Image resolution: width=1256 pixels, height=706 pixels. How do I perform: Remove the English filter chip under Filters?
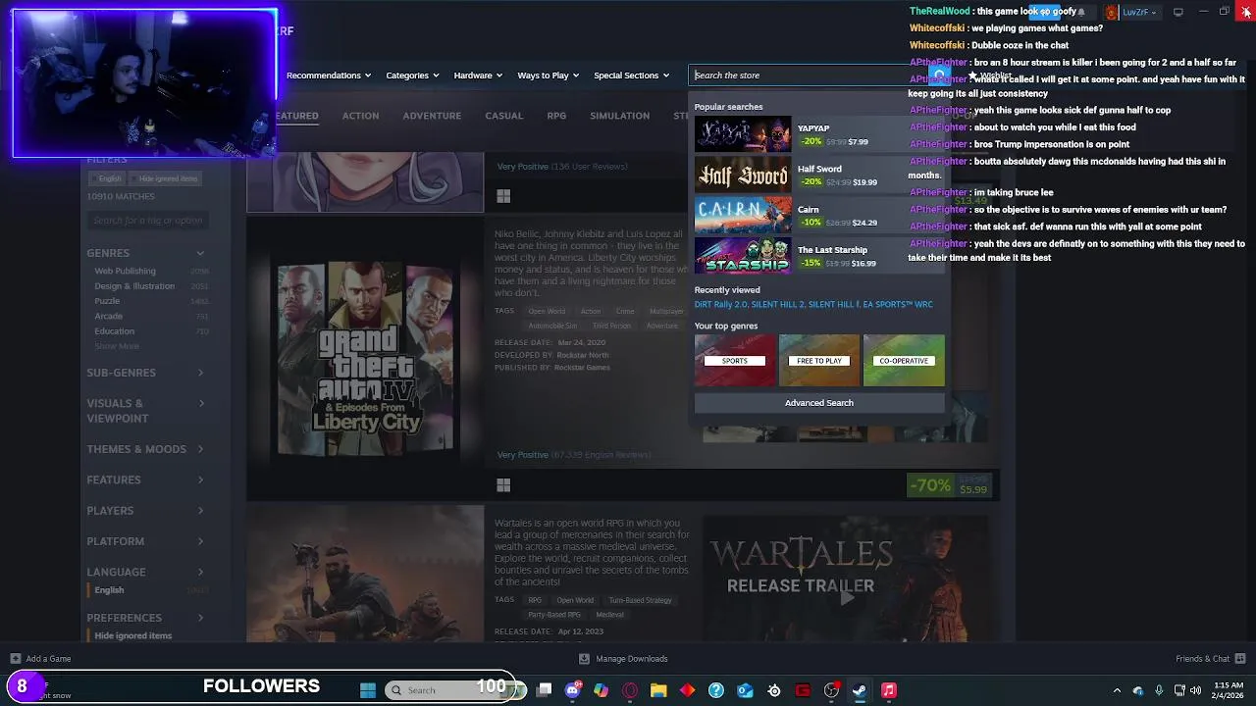[109, 178]
